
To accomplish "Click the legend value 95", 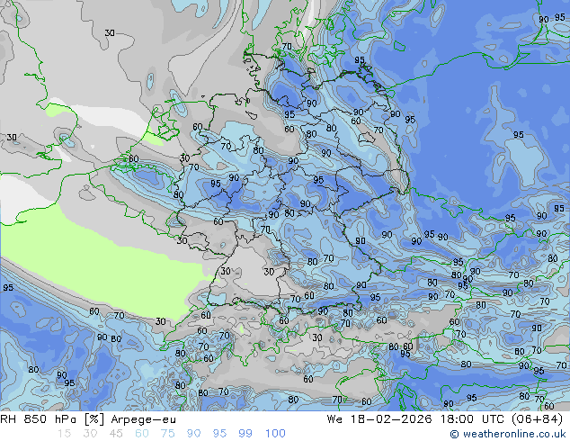I will tap(219, 434).
